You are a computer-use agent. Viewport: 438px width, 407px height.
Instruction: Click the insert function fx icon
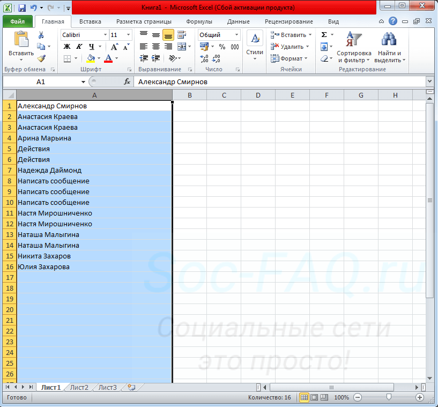click(127, 82)
